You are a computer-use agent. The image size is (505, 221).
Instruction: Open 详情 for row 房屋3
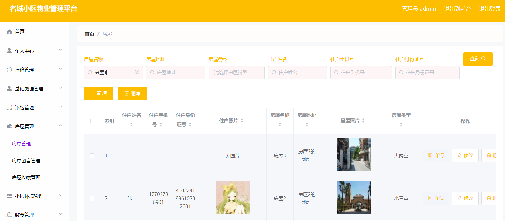[436, 155]
